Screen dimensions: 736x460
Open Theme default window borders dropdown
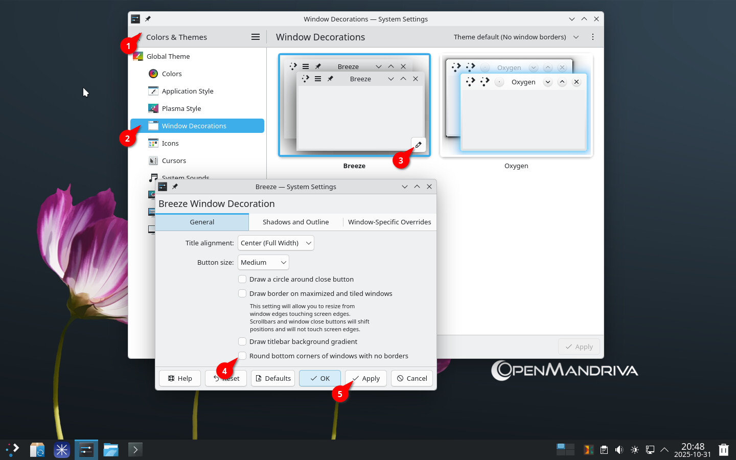tap(516, 37)
